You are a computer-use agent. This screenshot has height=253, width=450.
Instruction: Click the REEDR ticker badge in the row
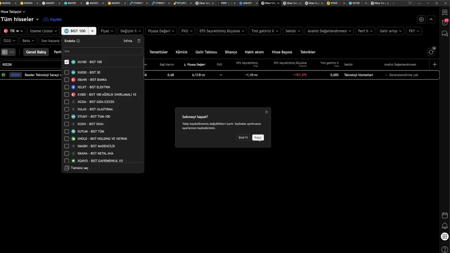pos(15,75)
